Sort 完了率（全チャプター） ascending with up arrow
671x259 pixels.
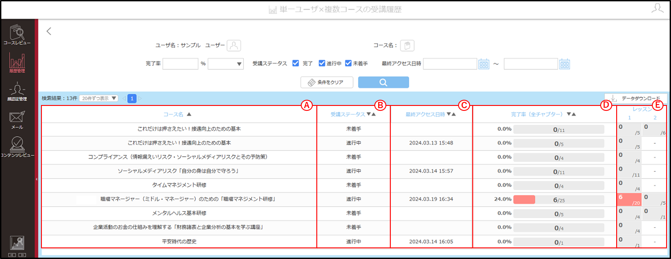point(574,114)
